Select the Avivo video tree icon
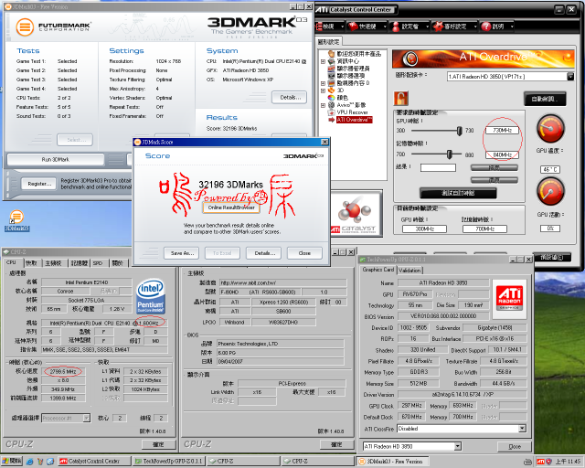585x468 pixels. pos(331,105)
